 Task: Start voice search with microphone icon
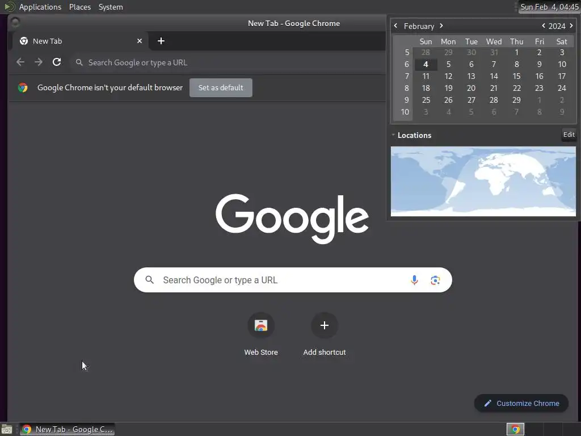414,280
